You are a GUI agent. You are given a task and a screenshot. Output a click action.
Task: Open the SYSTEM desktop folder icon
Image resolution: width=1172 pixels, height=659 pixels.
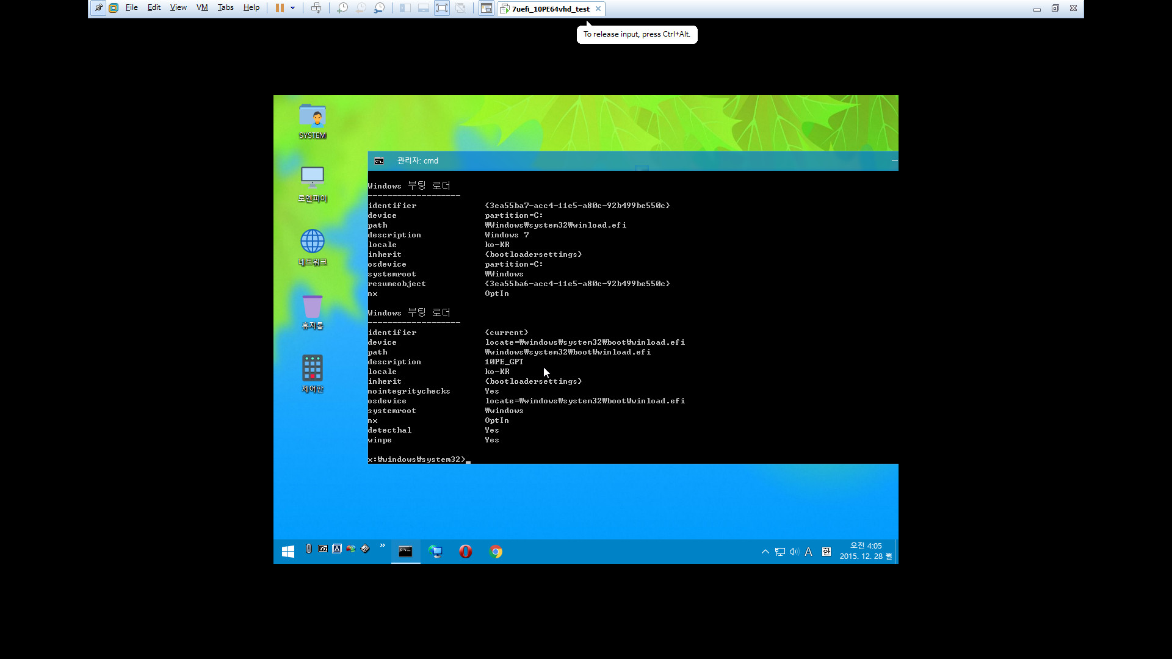[313, 121]
